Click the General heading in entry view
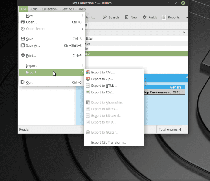This screenshot has width=210, height=181. click(x=176, y=87)
